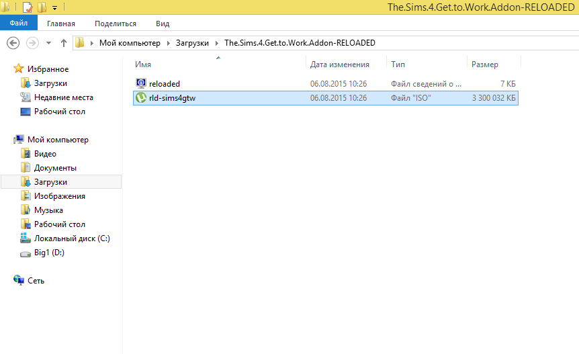Click the Документы folder icon
The width and height of the screenshot is (579, 354).
point(26,167)
